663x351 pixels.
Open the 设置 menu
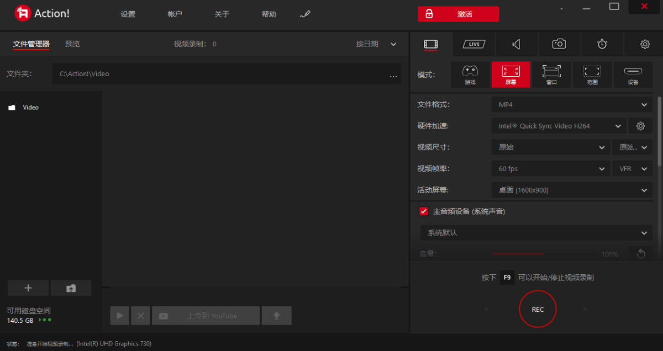click(x=128, y=14)
